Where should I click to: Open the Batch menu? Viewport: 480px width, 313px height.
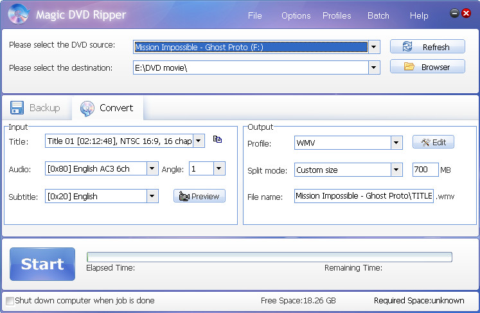378,15
